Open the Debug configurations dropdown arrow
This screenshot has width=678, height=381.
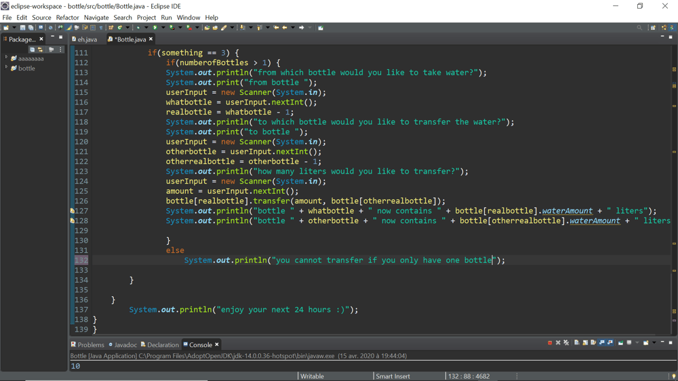pyautogui.click(x=146, y=28)
